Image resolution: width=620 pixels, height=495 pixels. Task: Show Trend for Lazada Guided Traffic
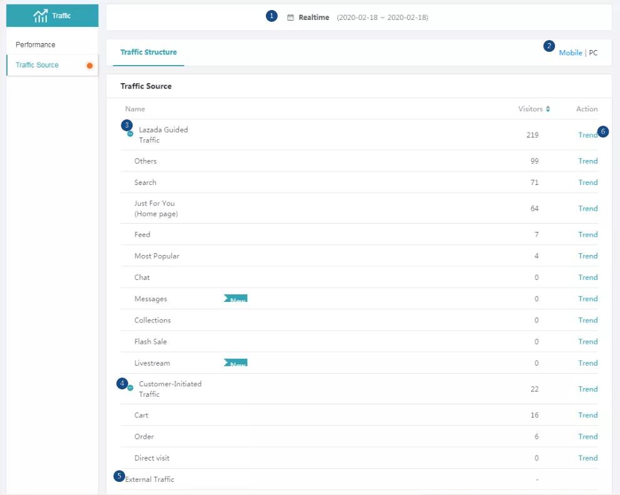(587, 135)
